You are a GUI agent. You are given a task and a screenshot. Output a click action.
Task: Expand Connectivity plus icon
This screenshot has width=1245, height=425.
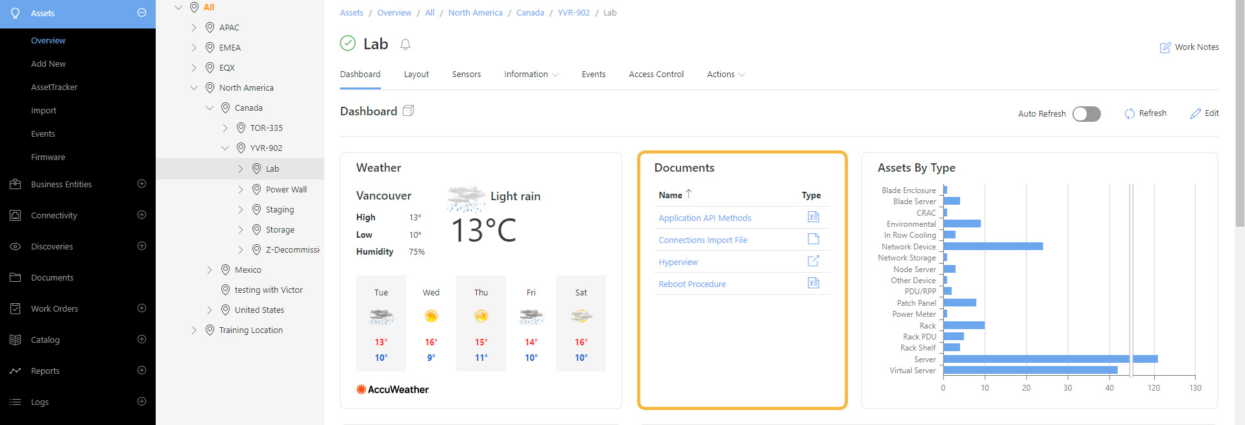click(x=141, y=215)
